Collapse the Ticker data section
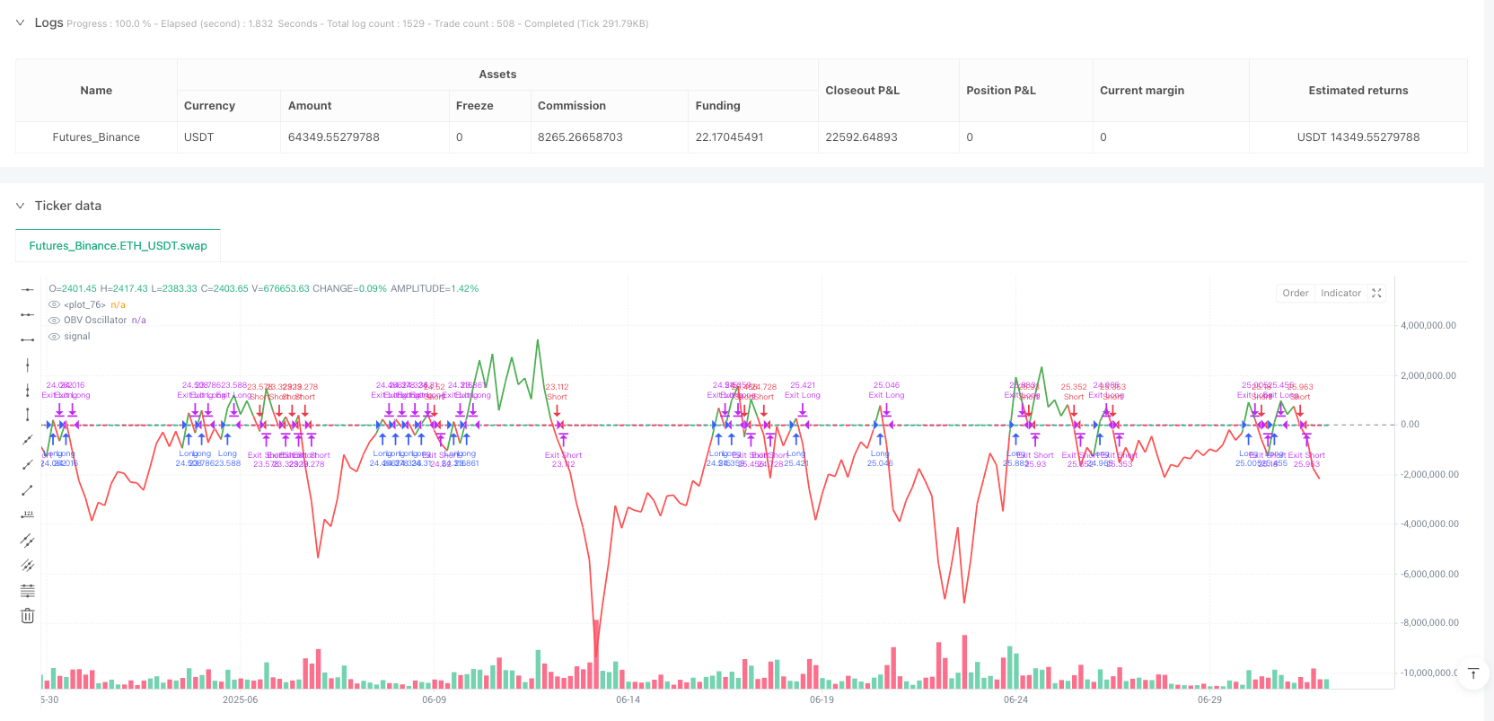 (21, 206)
